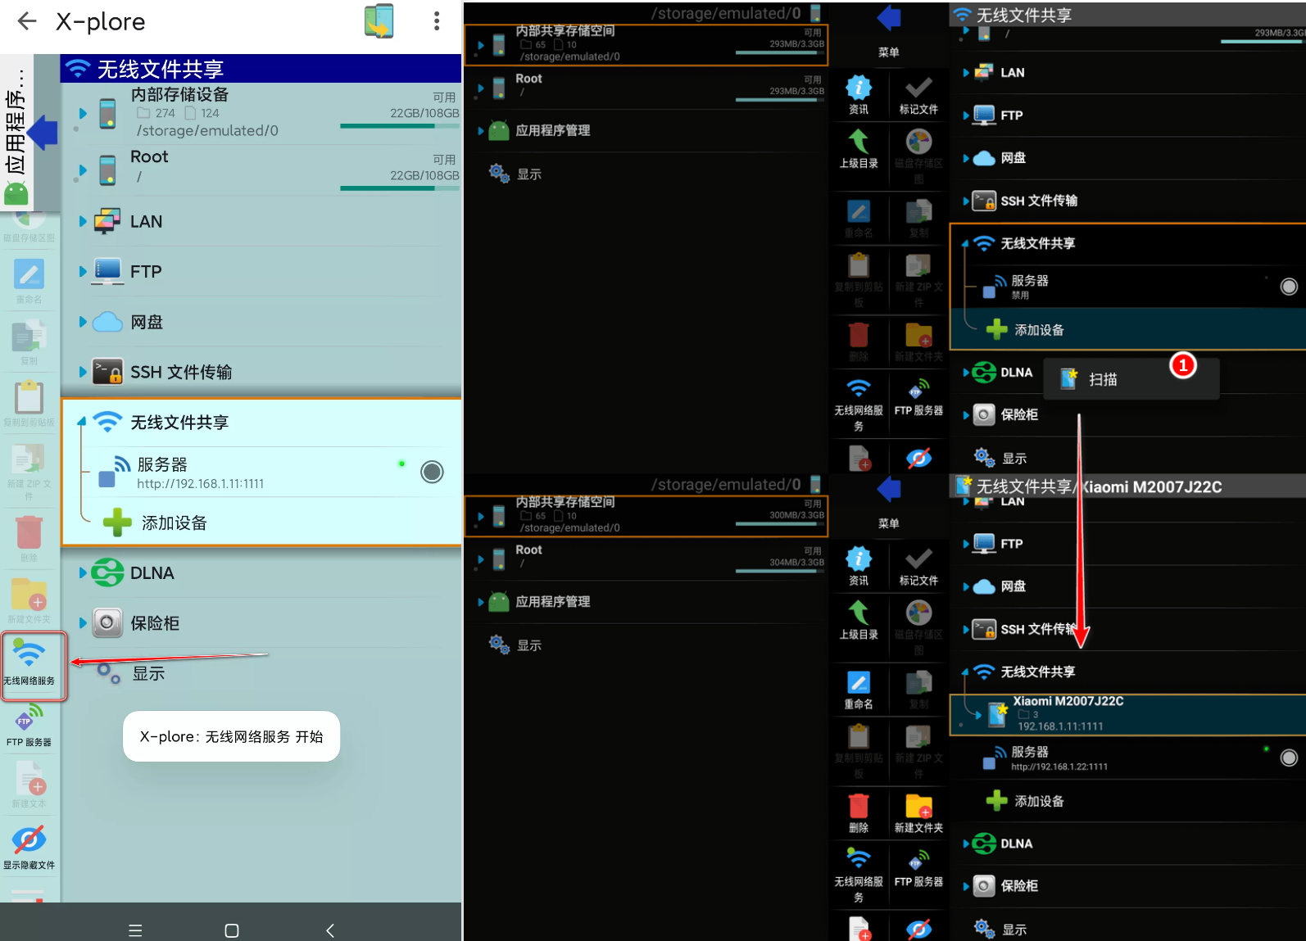The width and height of the screenshot is (1306, 941).
Task: Click 重命名 pencil icon in lower dark screenshot
Action: point(858,682)
